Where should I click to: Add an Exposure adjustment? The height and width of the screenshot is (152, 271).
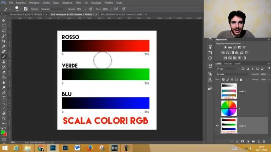click(239, 47)
